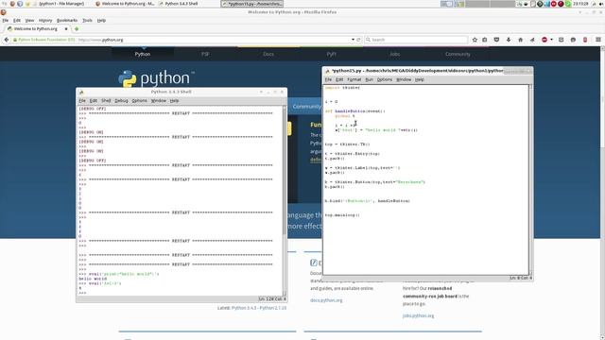This screenshot has height=340, width=605.
Task: Click the red Adblock stop-sign icon
Action: pos(544,40)
